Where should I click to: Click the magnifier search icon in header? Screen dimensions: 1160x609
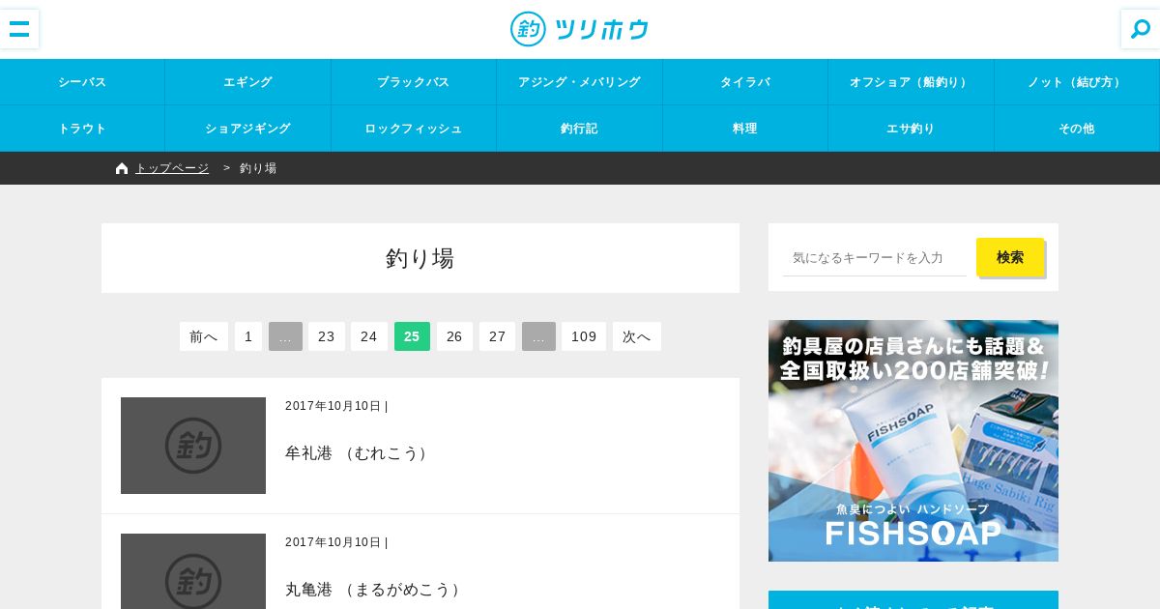1141,29
